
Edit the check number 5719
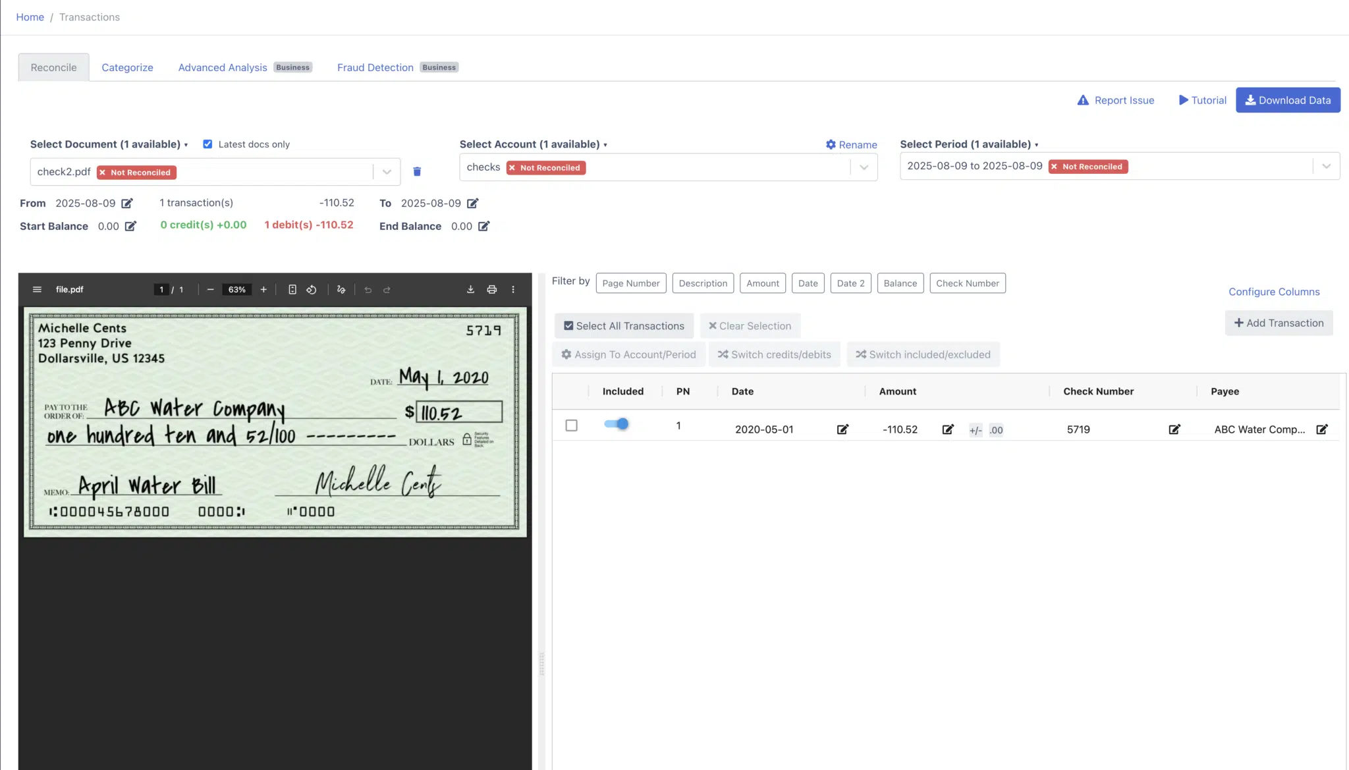[1174, 429]
